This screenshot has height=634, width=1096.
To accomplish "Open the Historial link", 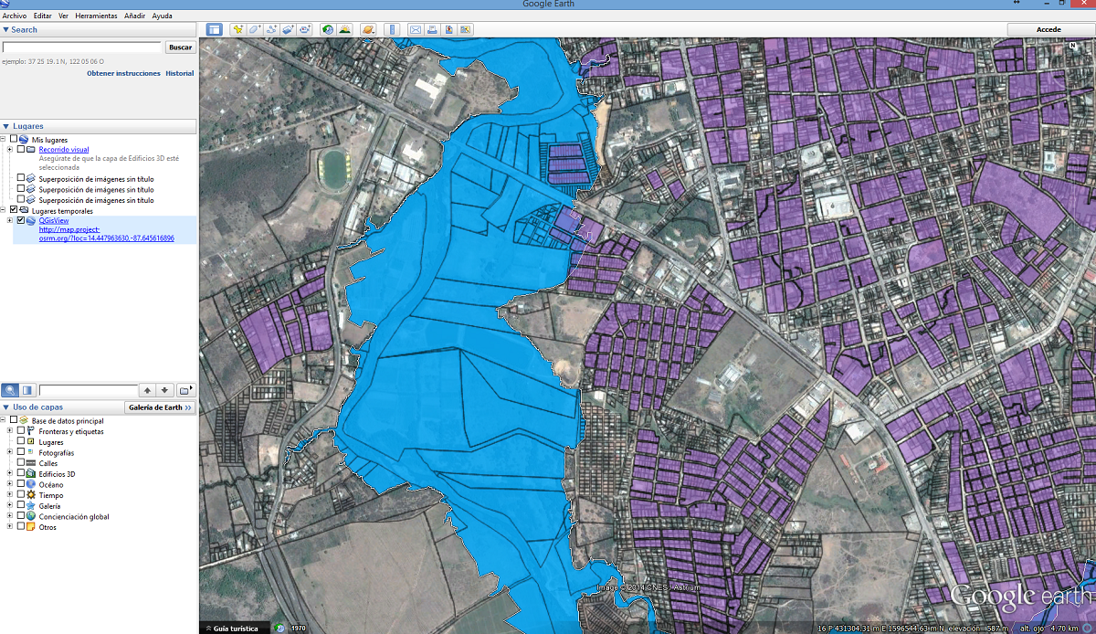I will coord(180,73).
